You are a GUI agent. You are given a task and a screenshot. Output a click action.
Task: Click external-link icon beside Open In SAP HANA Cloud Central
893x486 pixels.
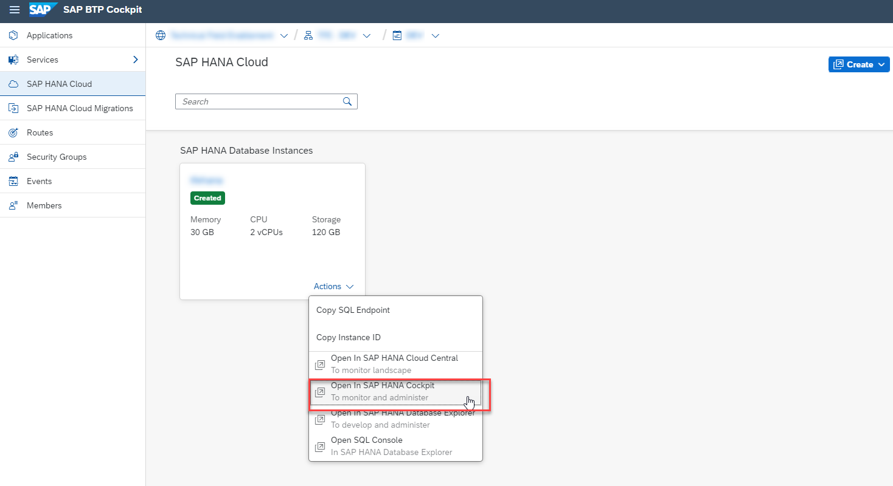pyautogui.click(x=320, y=364)
